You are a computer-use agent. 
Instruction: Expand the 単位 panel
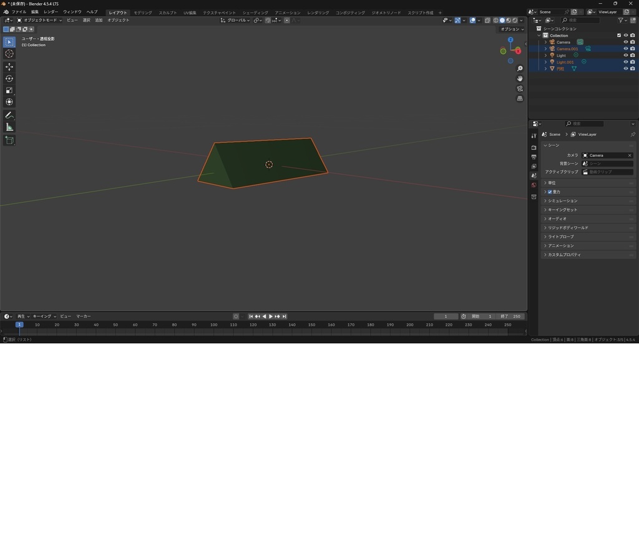click(588, 183)
